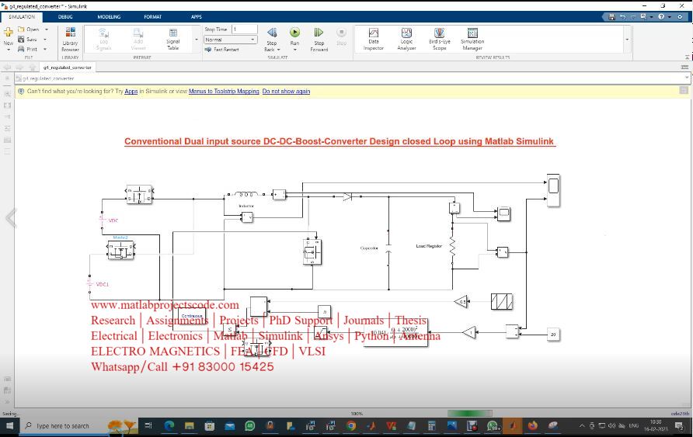Open the Signal Table
This screenshot has width=693, height=437.
[x=172, y=40]
